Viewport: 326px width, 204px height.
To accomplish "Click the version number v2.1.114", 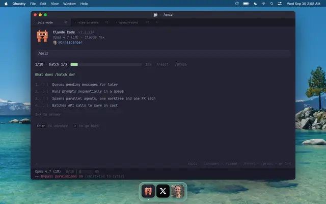I will pos(86,32).
